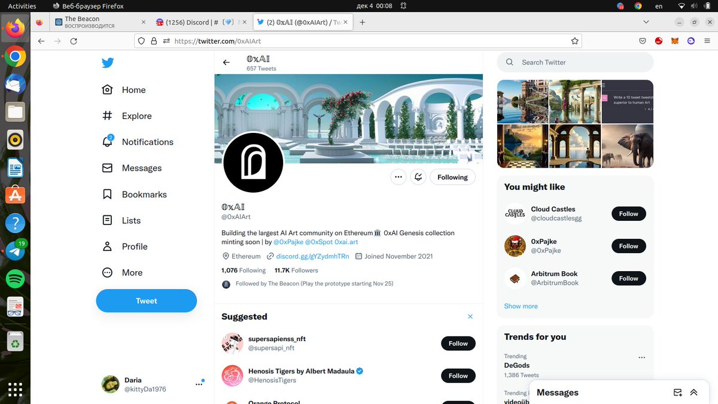This screenshot has width=718, height=404.
Task: Open the three-dot options on 0xAI profile
Action: pyautogui.click(x=398, y=177)
